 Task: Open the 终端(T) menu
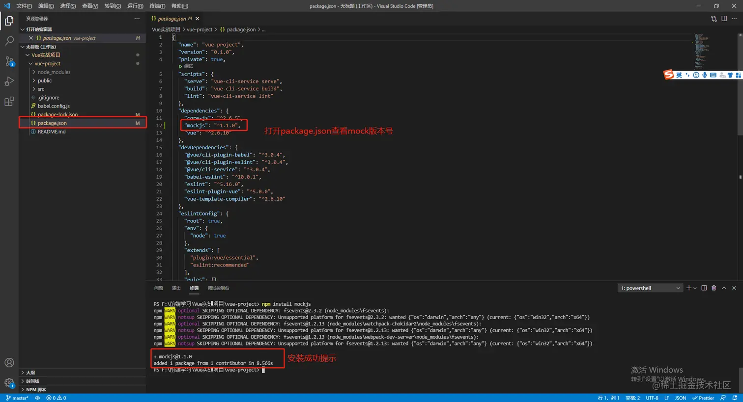tap(157, 6)
